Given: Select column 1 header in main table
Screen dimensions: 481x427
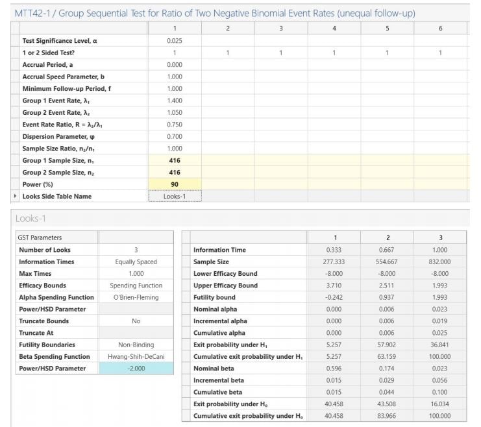Looking at the screenshot, I should (175, 28).
